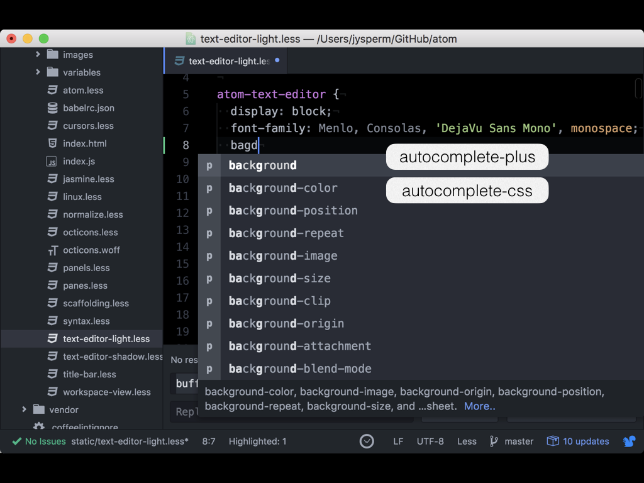Click the babelrc.json database icon

click(53, 108)
